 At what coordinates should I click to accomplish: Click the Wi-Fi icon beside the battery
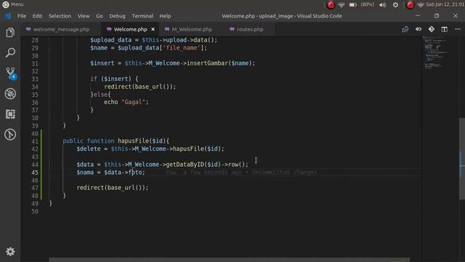341,5
